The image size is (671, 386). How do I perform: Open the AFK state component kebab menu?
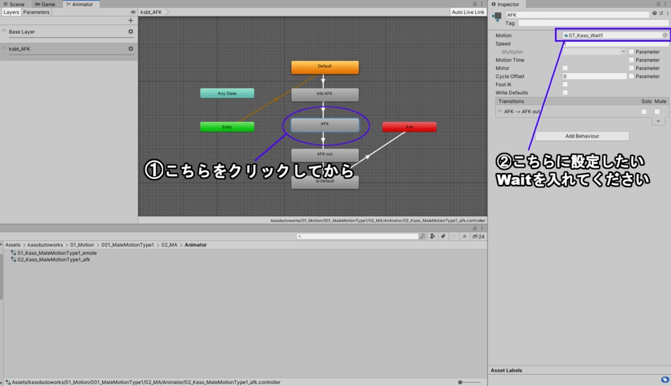pyautogui.click(x=668, y=13)
